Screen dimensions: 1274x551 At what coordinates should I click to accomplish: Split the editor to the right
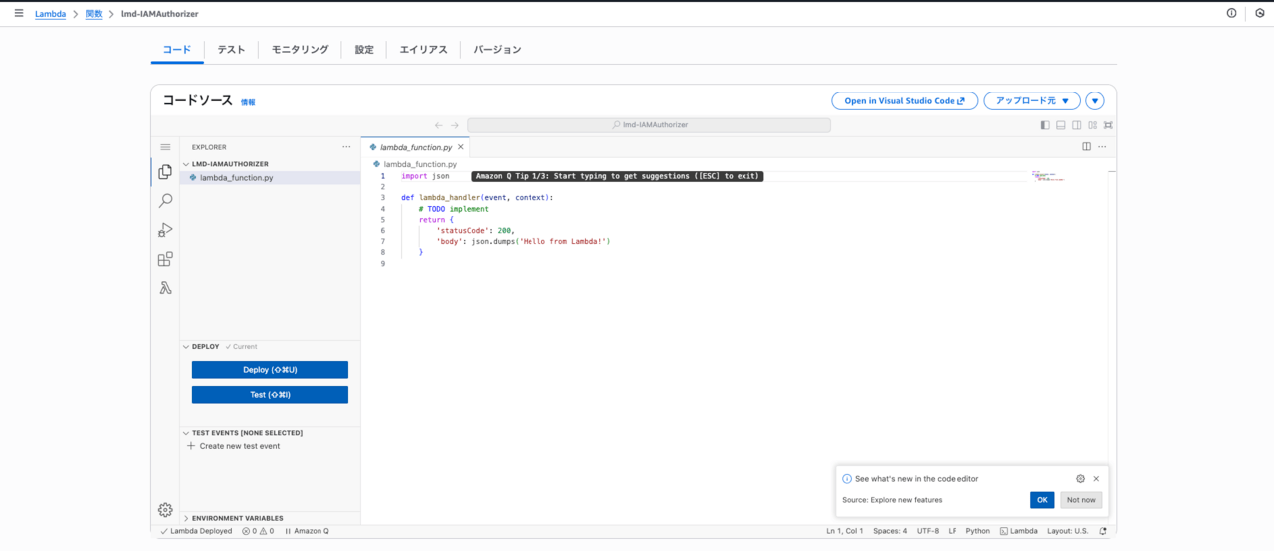click(1086, 147)
